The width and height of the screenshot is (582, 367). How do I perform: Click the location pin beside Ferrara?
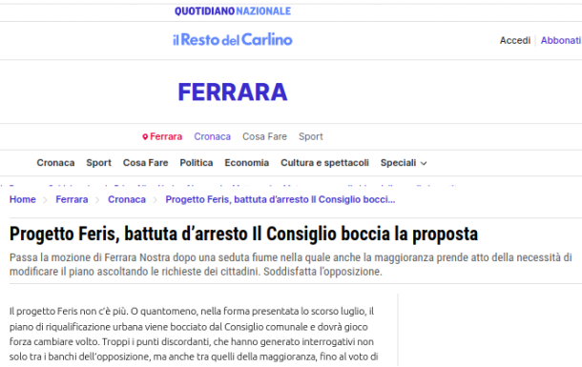(x=145, y=137)
